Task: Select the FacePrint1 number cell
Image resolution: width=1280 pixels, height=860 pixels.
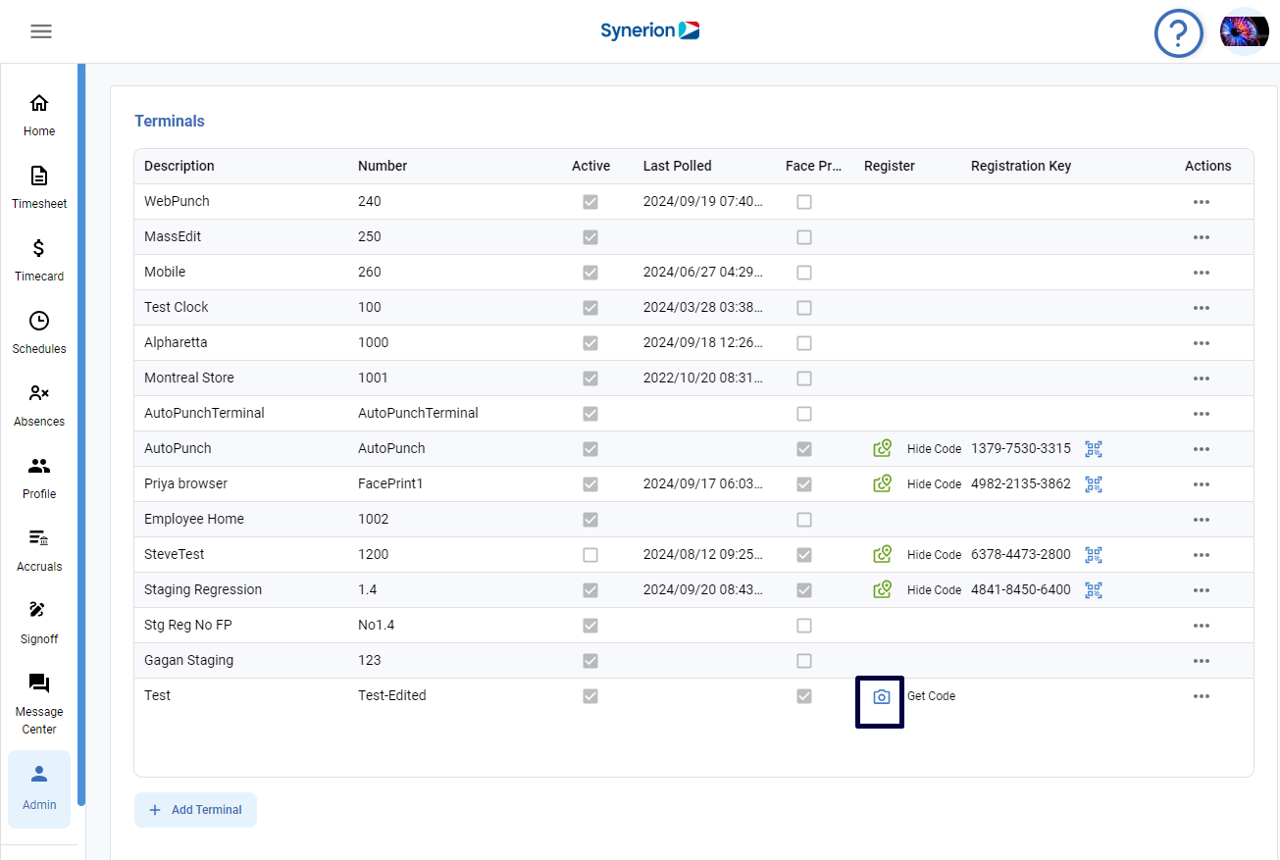Action: pos(390,483)
